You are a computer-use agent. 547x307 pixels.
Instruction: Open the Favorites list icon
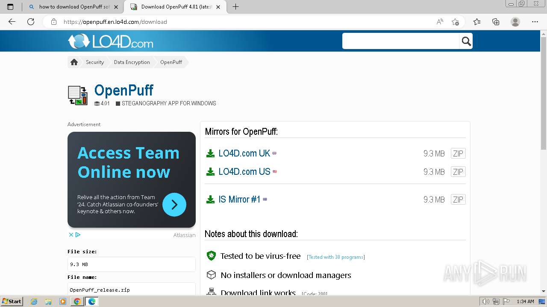(477, 22)
